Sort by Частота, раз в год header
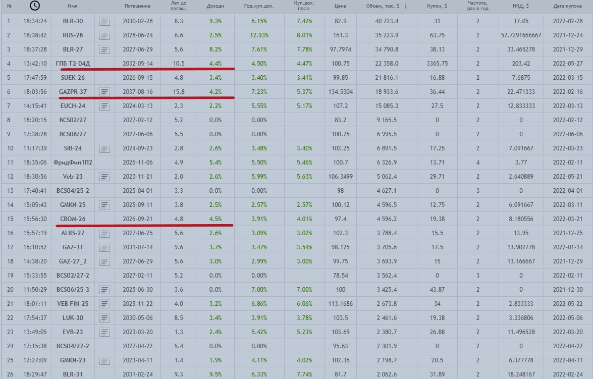 [x=477, y=6]
